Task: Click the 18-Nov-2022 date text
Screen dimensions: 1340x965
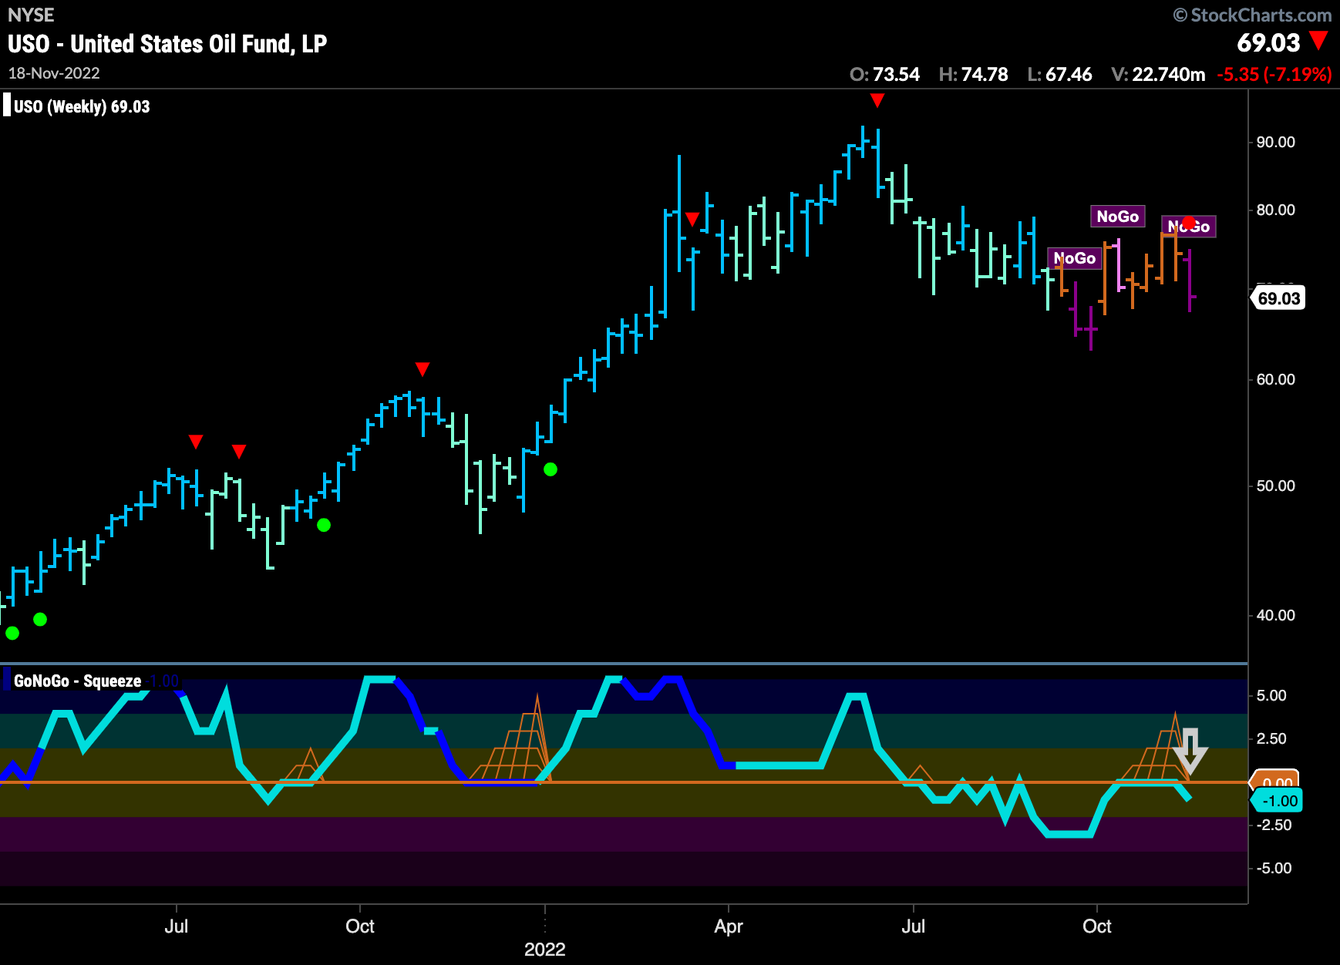Action: click(x=54, y=73)
